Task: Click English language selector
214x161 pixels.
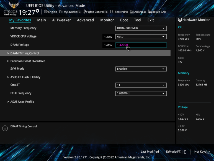Action: (x=50, y=12)
